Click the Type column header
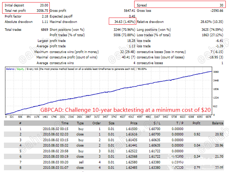This screenshot has width=229, height=172. [80, 123]
